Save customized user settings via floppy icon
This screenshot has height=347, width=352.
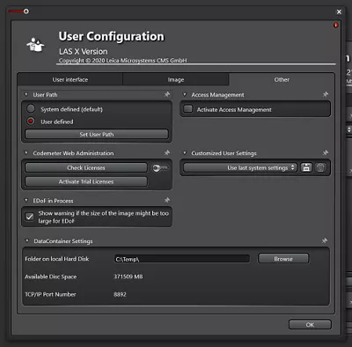pos(306,167)
